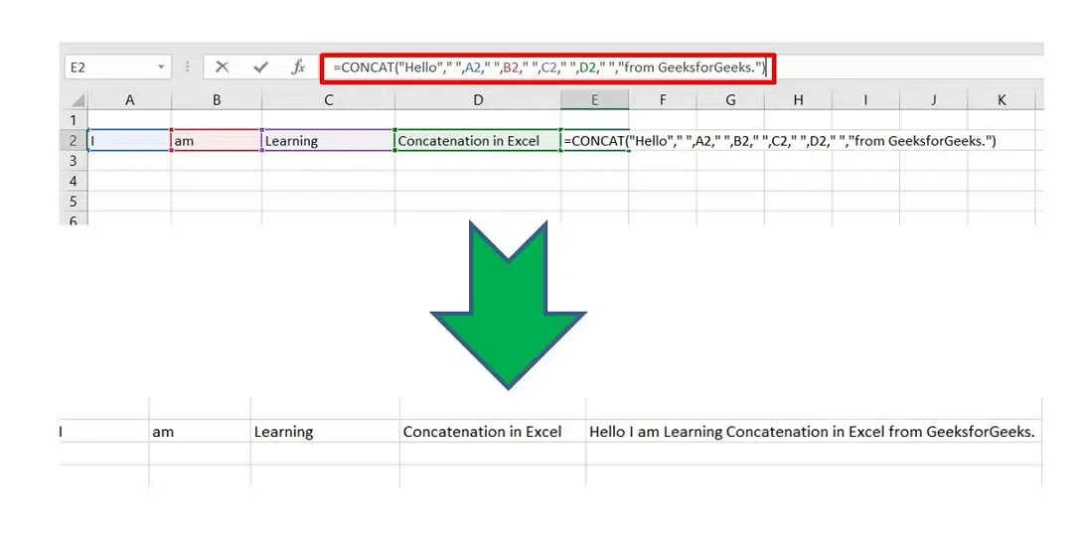
Task: Select row 4 header
Action: [74, 182]
